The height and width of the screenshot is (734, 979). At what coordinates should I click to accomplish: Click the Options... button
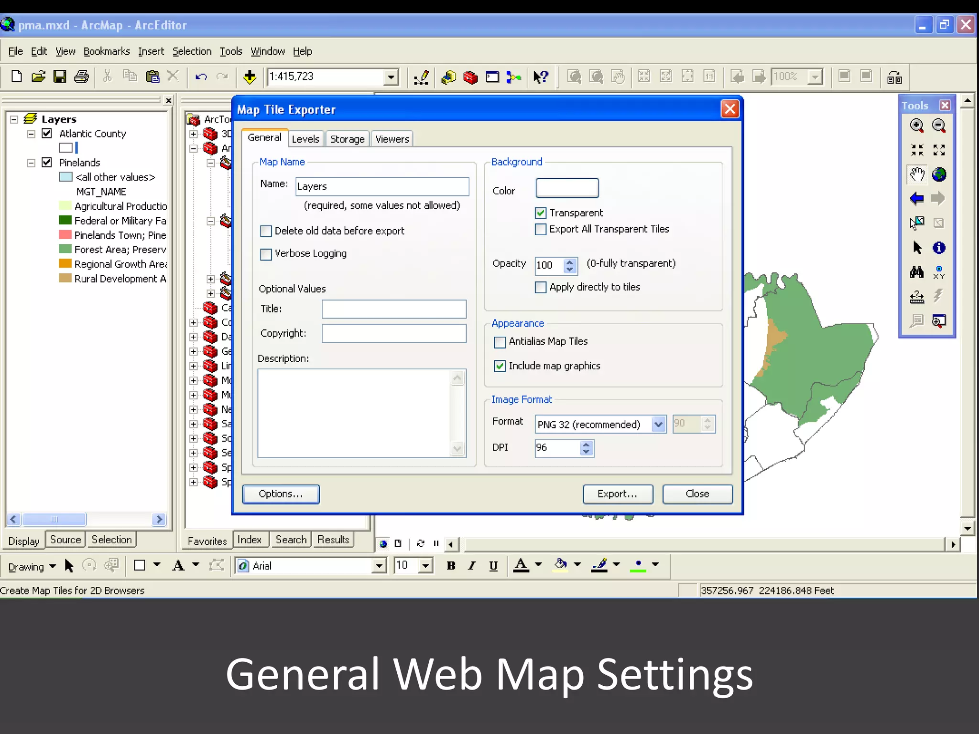pos(281,494)
